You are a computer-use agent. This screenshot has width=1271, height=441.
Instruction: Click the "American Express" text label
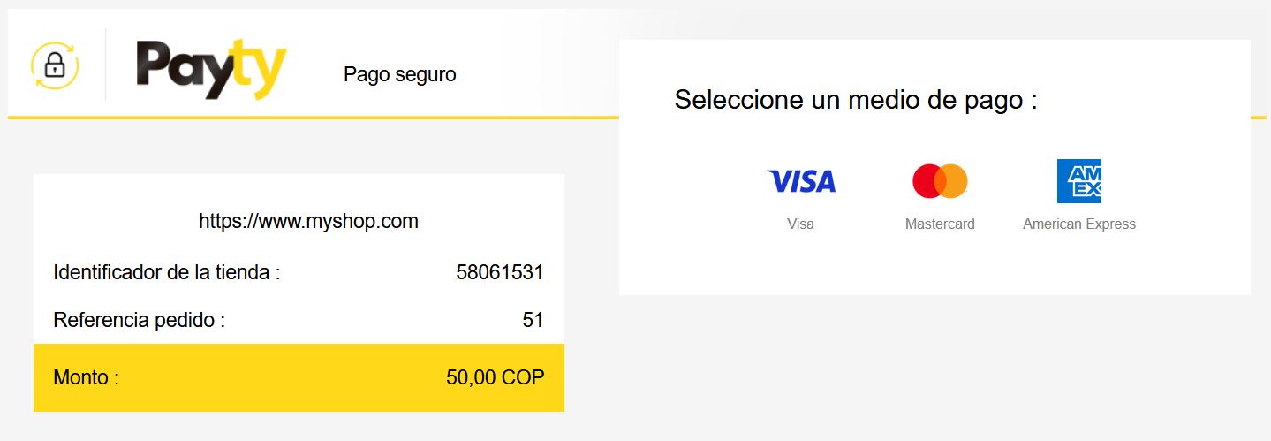[1078, 224]
